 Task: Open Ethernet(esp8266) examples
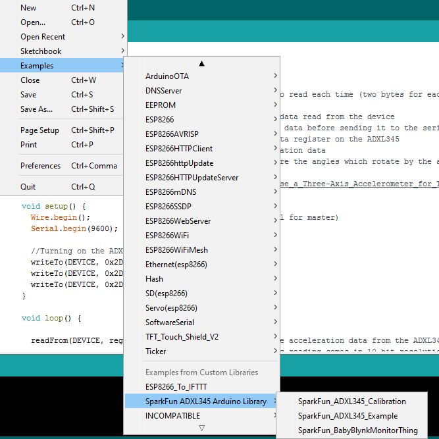click(x=201, y=265)
